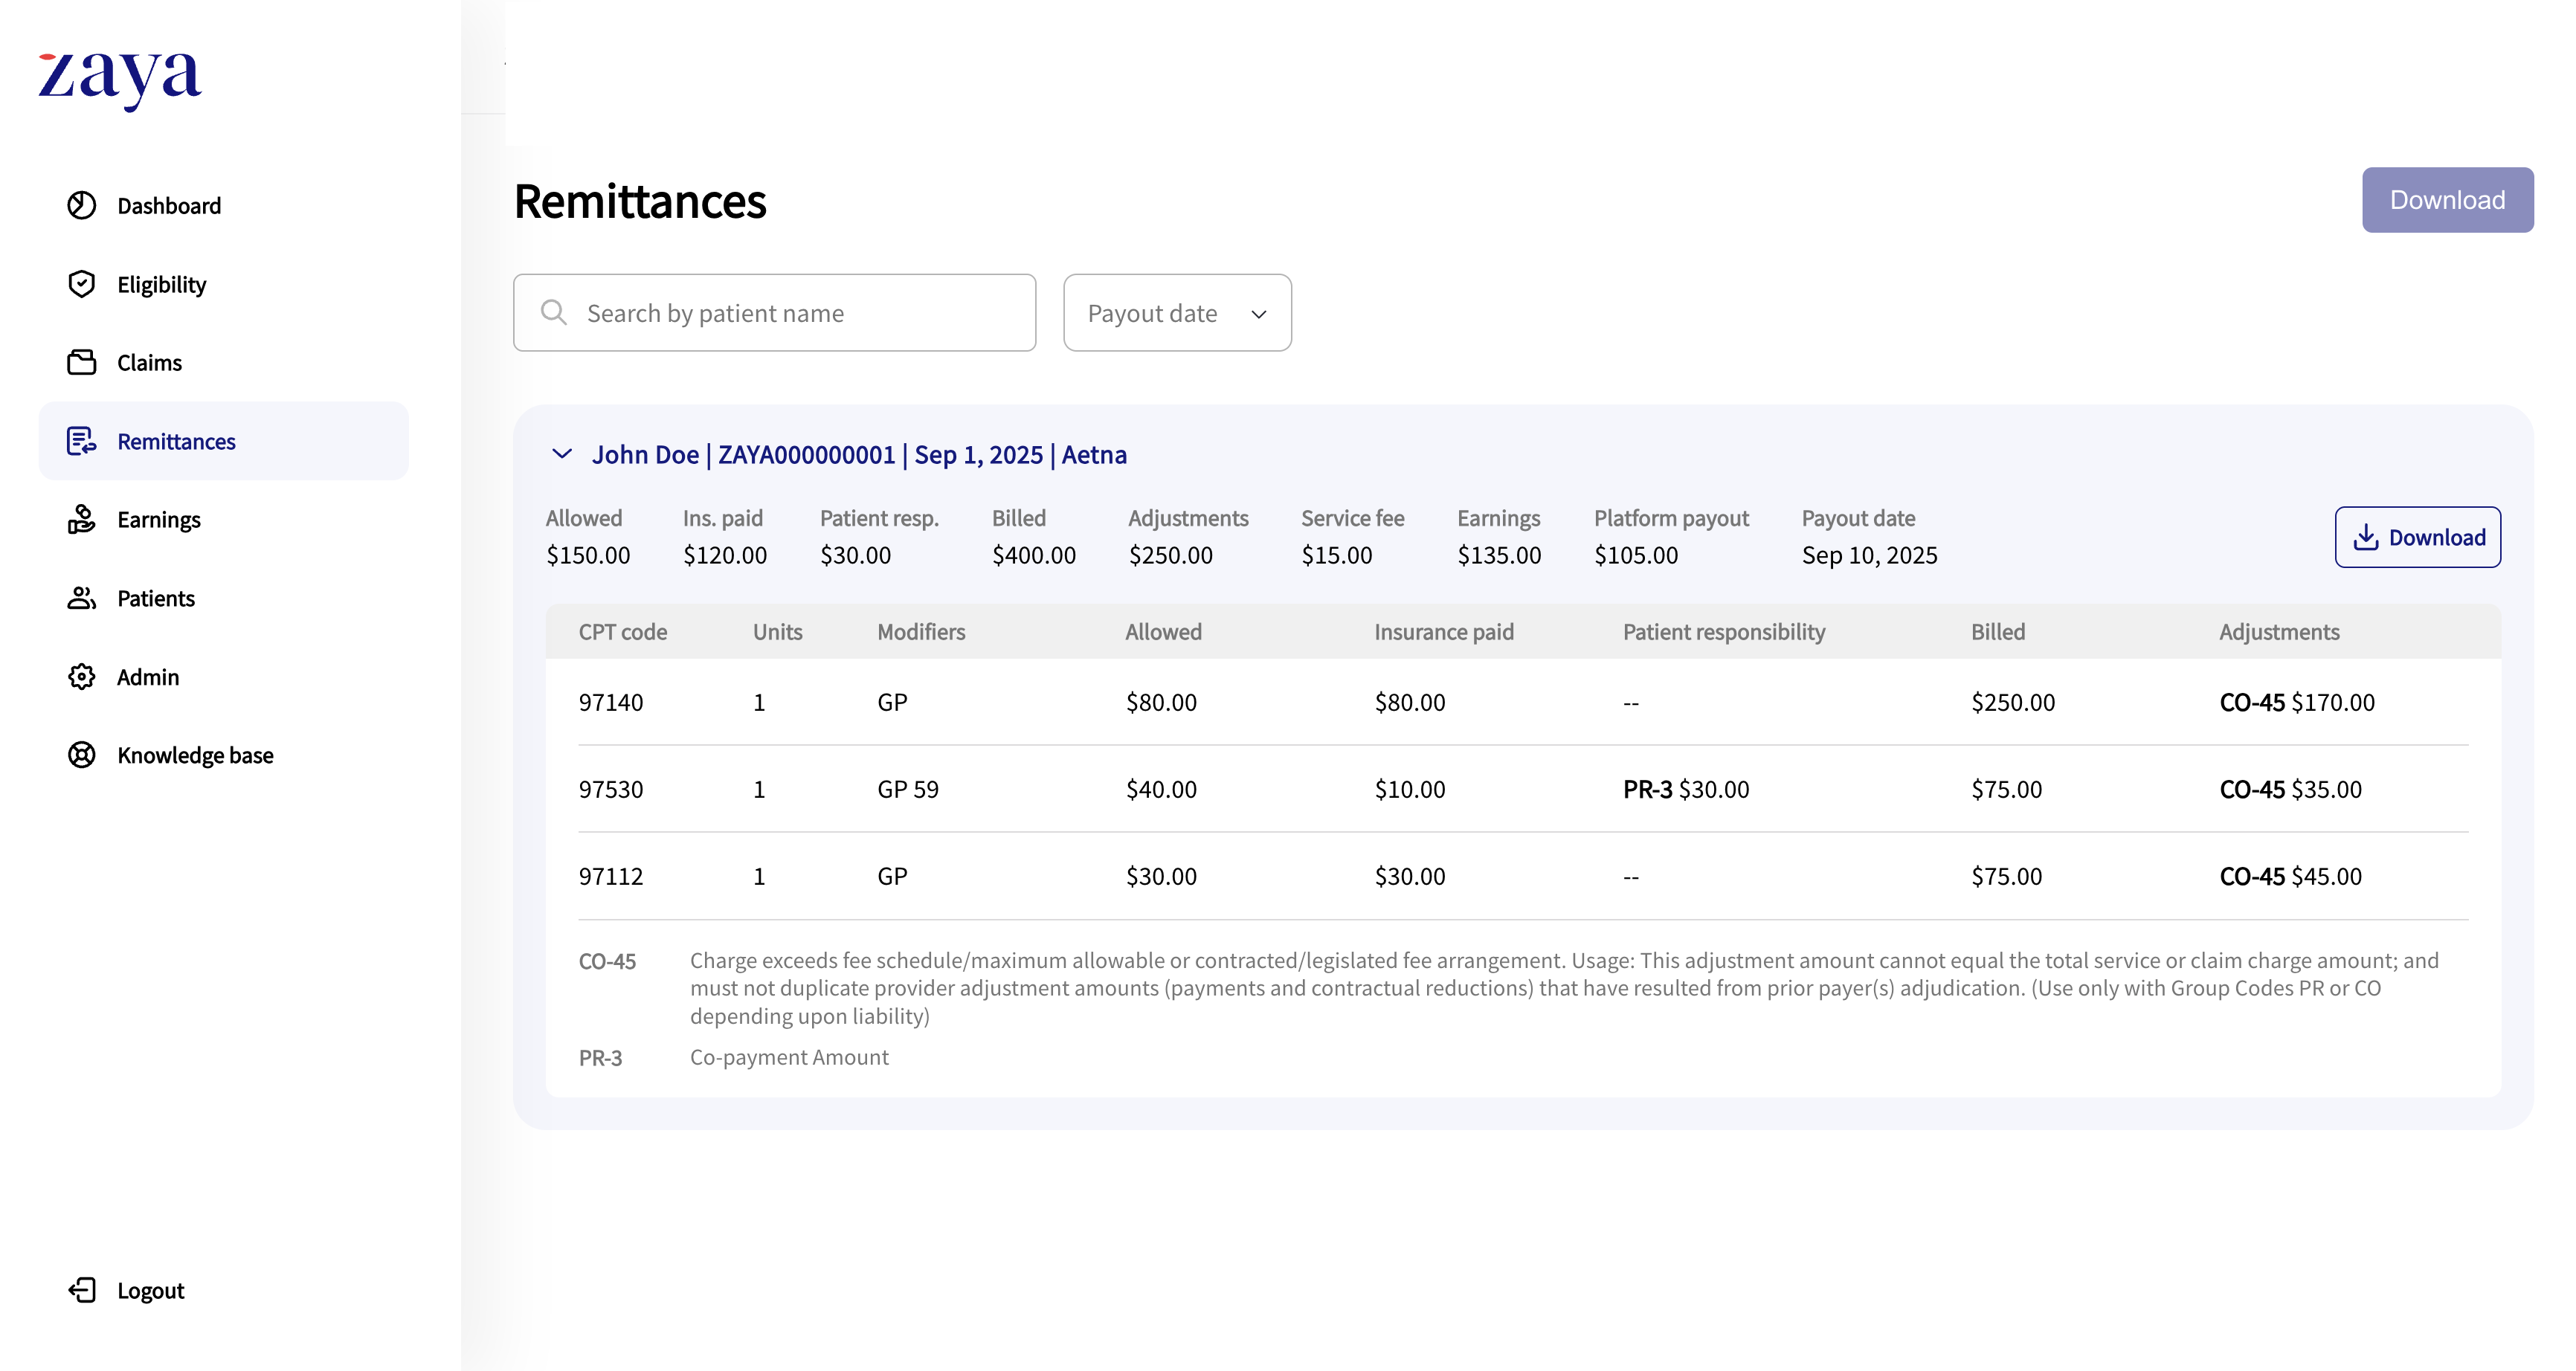The image size is (2576, 1371).
Task: Click the Remittances document icon
Action: 81,441
